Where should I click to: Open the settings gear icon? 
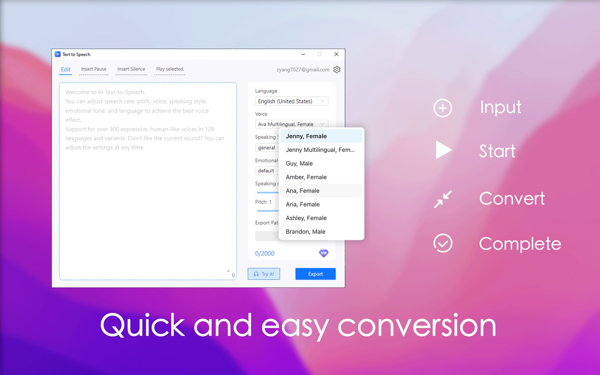337,69
